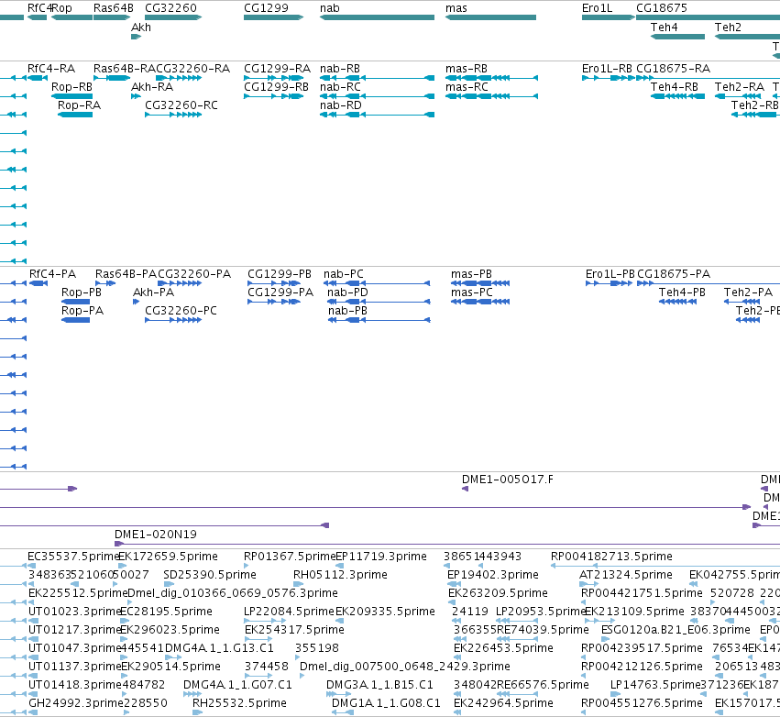
Task: Select the nab-PB protein feature
Action: point(379,320)
